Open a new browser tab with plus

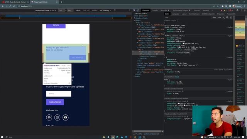tap(61, 2)
